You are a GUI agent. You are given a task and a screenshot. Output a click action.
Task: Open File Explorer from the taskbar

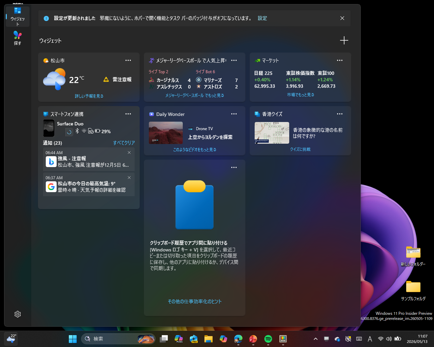pos(208,339)
